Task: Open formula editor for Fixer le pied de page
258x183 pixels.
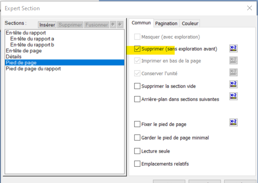Action: coord(234,122)
